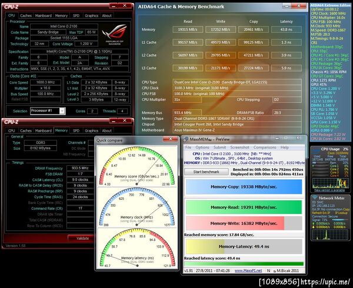
Task: Click the CPU Usage history graph
Action: pos(330,183)
